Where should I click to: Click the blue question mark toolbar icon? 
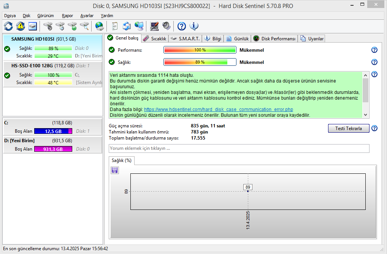[182, 26]
